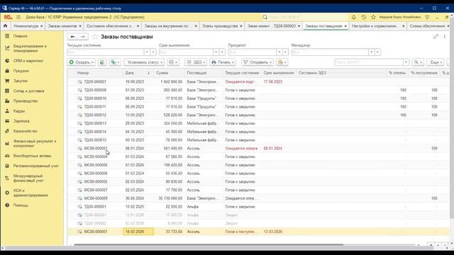Add Заказы поставщикам to favorites star
This screenshot has width=454, height=255.
[x=94, y=37]
